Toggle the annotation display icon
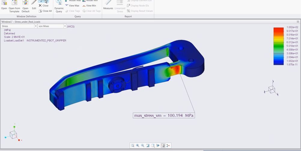This screenshot has height=151, width=301. click(x=163, y=146)
